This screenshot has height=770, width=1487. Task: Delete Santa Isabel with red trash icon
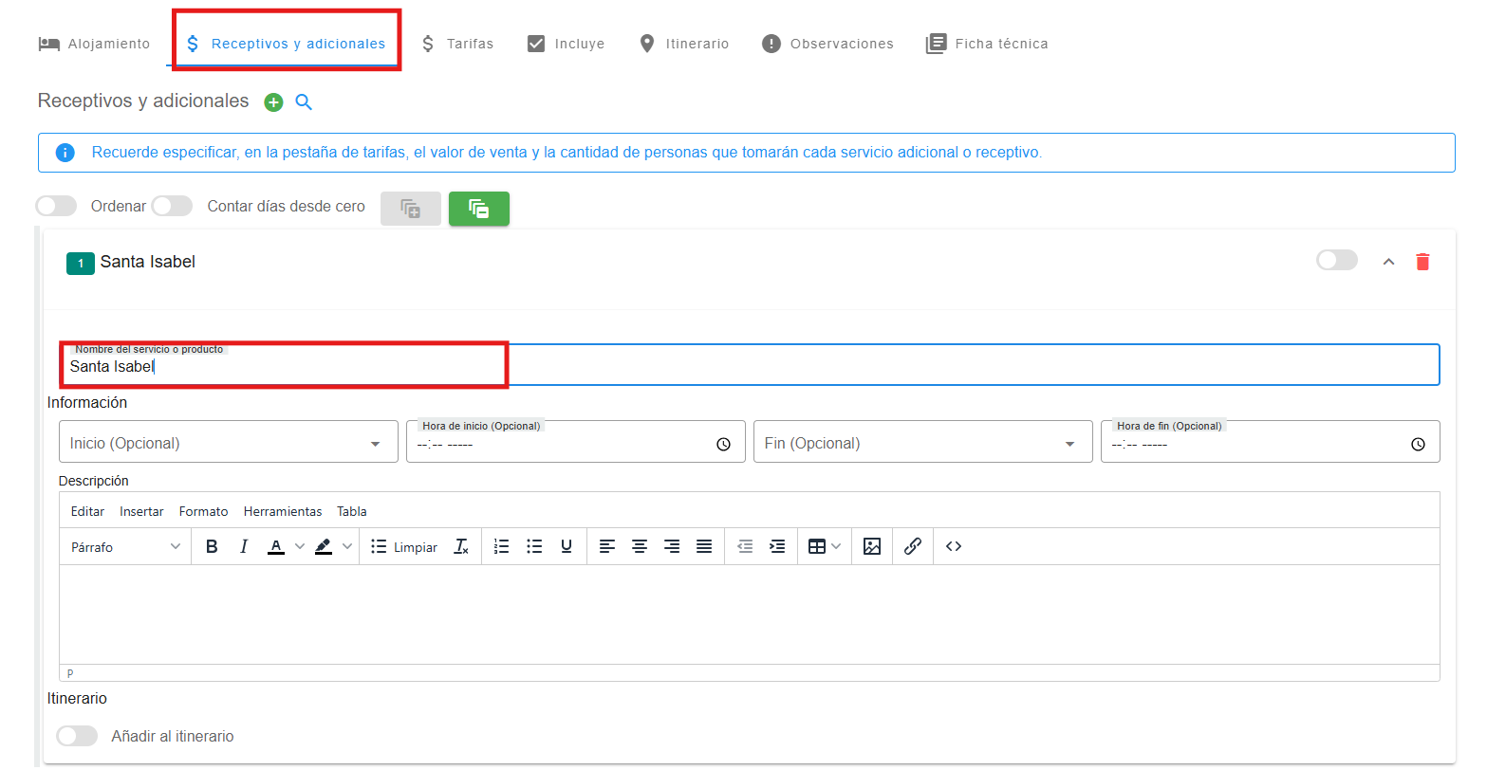pos(1422,262)
